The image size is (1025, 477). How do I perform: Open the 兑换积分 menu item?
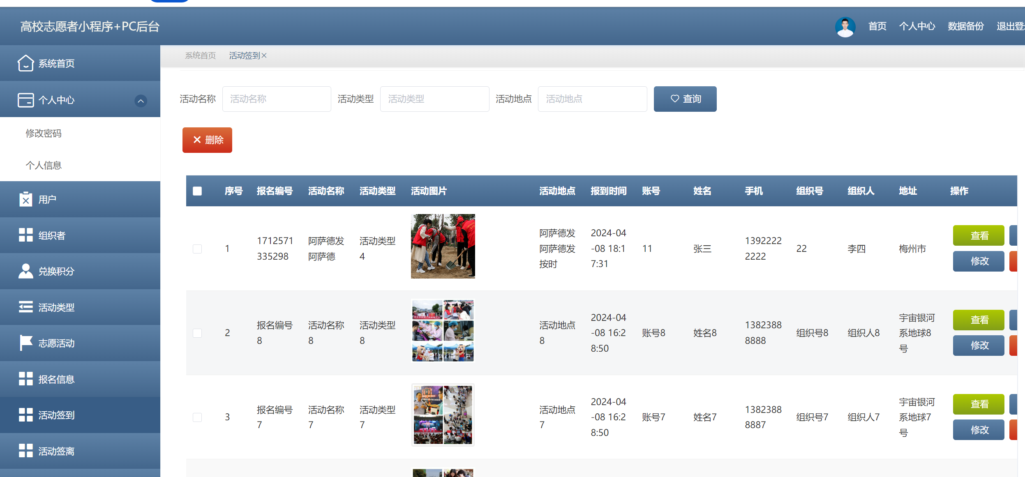80,271
